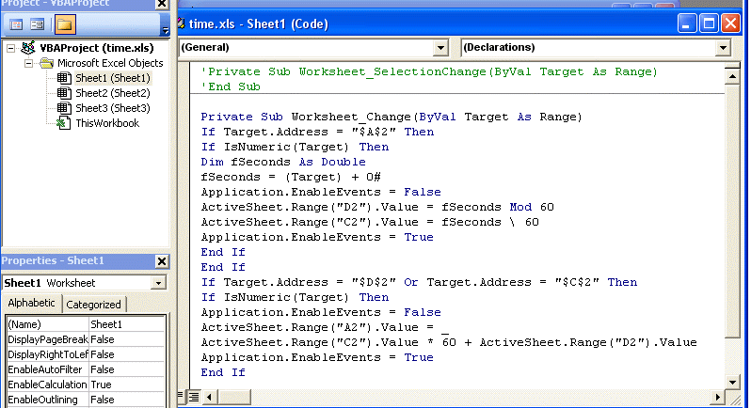The height and width of the screenshot is (408, 751).
Task: Select the EnableOutlining property row
Action: 86,400
